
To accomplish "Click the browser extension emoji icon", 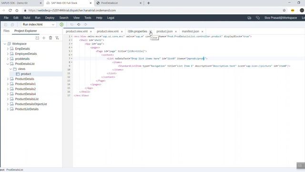I will [x=293, y=11].
